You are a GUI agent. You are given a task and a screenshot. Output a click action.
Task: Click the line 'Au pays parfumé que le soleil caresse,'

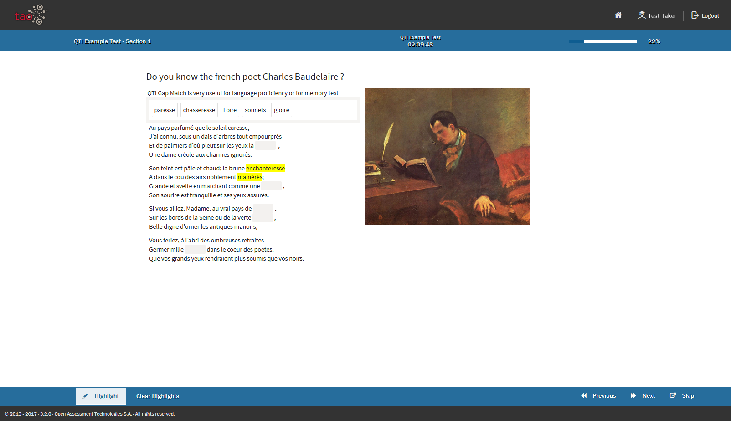tap(199, 128)
